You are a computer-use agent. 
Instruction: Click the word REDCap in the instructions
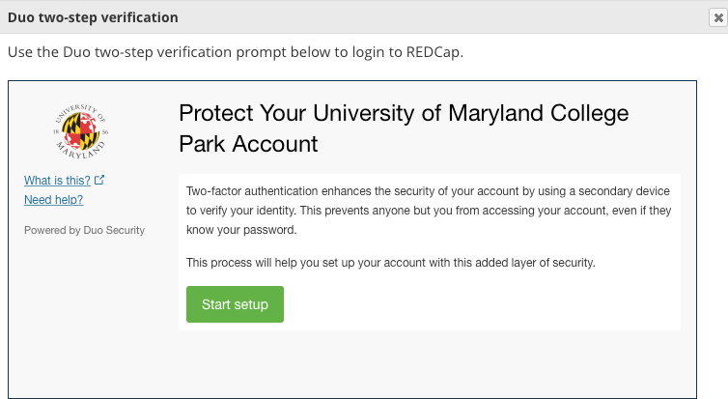pos(433,51)
